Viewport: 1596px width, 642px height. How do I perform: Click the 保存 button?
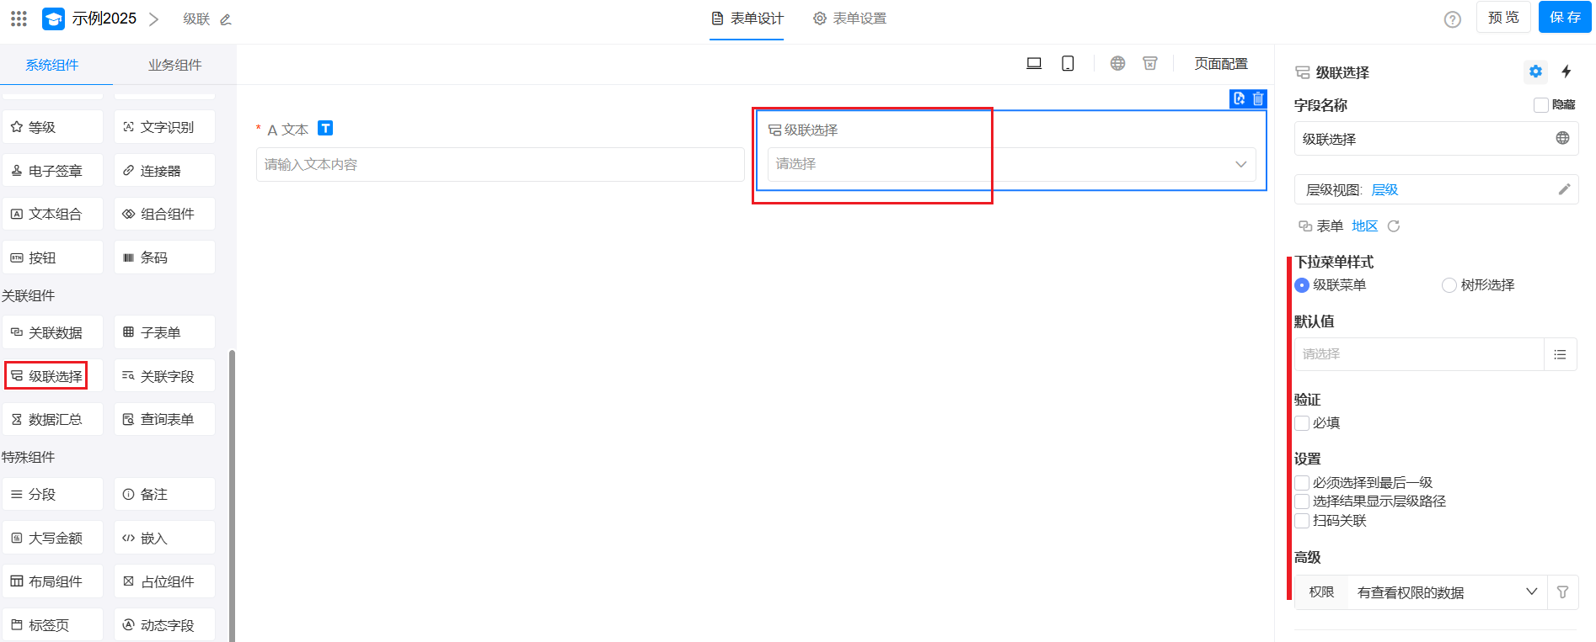tap(1565, 18)
